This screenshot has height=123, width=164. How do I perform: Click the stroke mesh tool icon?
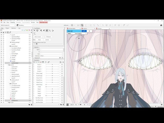[x=53, y=30]
